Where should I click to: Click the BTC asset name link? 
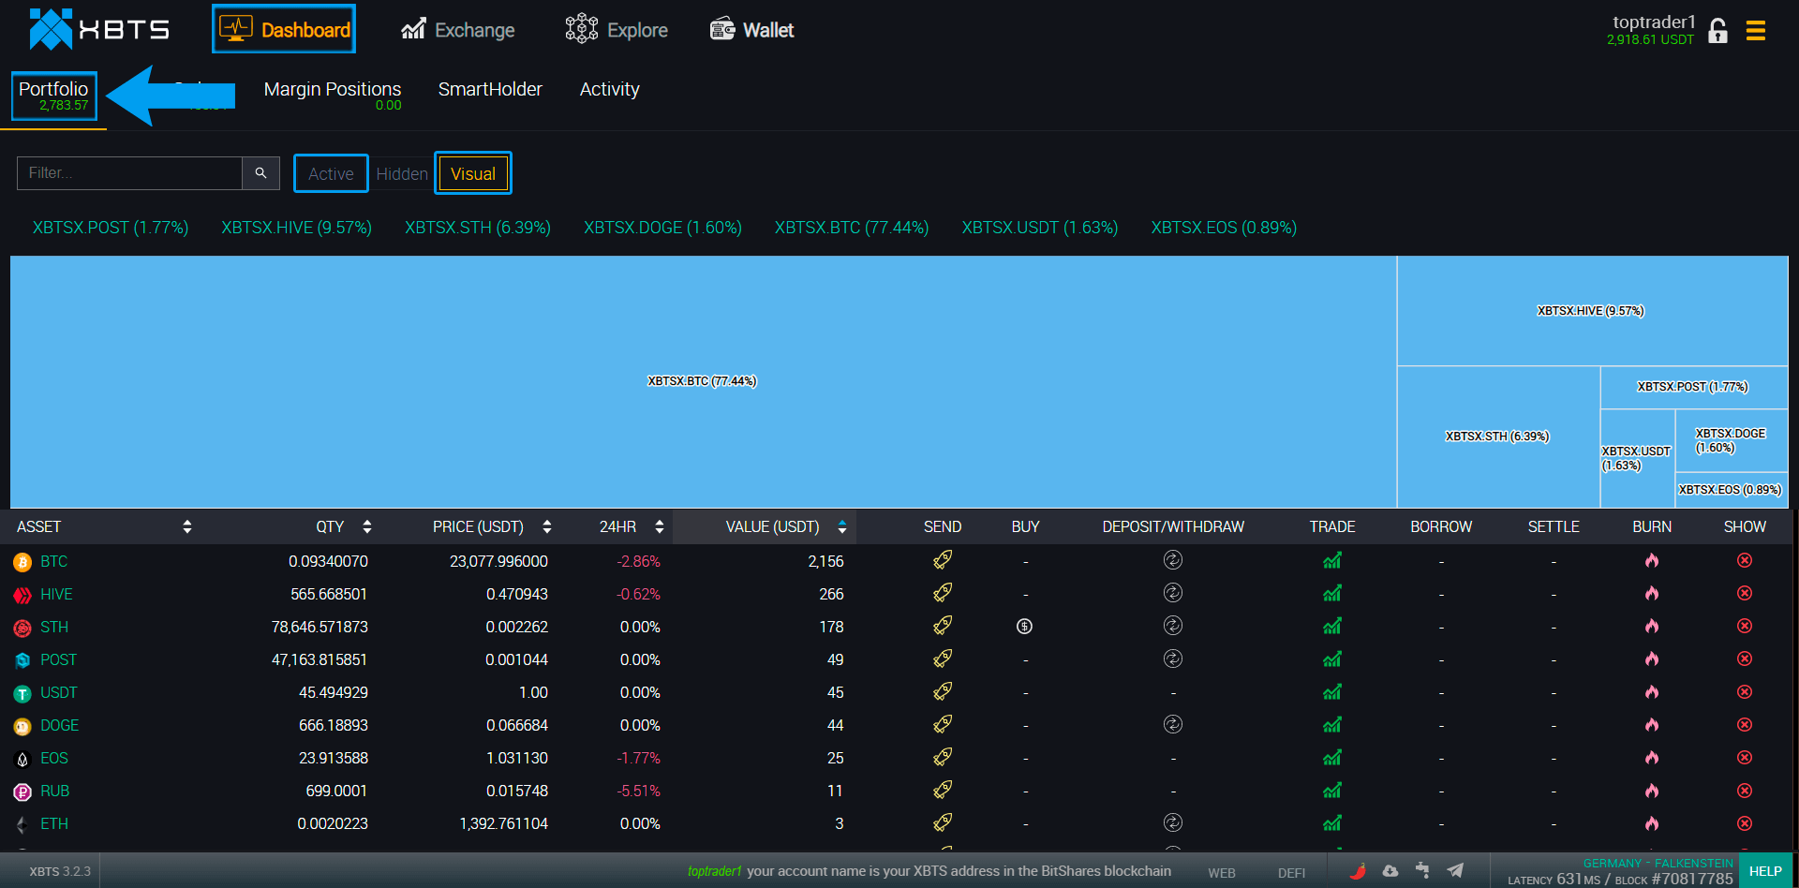pos(53,561)
